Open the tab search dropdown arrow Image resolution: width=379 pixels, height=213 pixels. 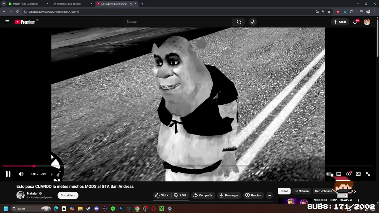tap(4, 4)
